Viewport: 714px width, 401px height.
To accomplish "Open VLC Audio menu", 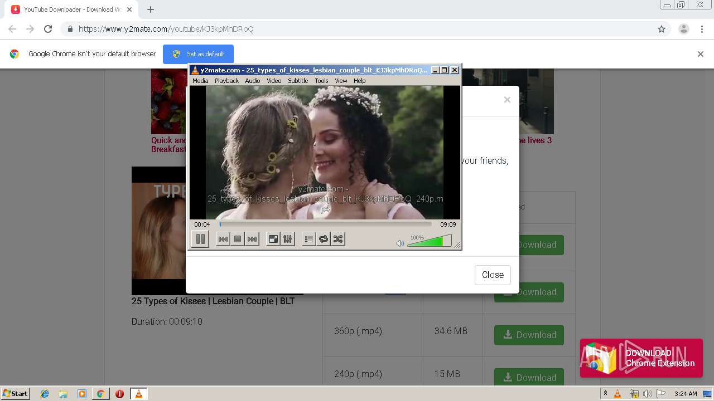I will (253, 81).
